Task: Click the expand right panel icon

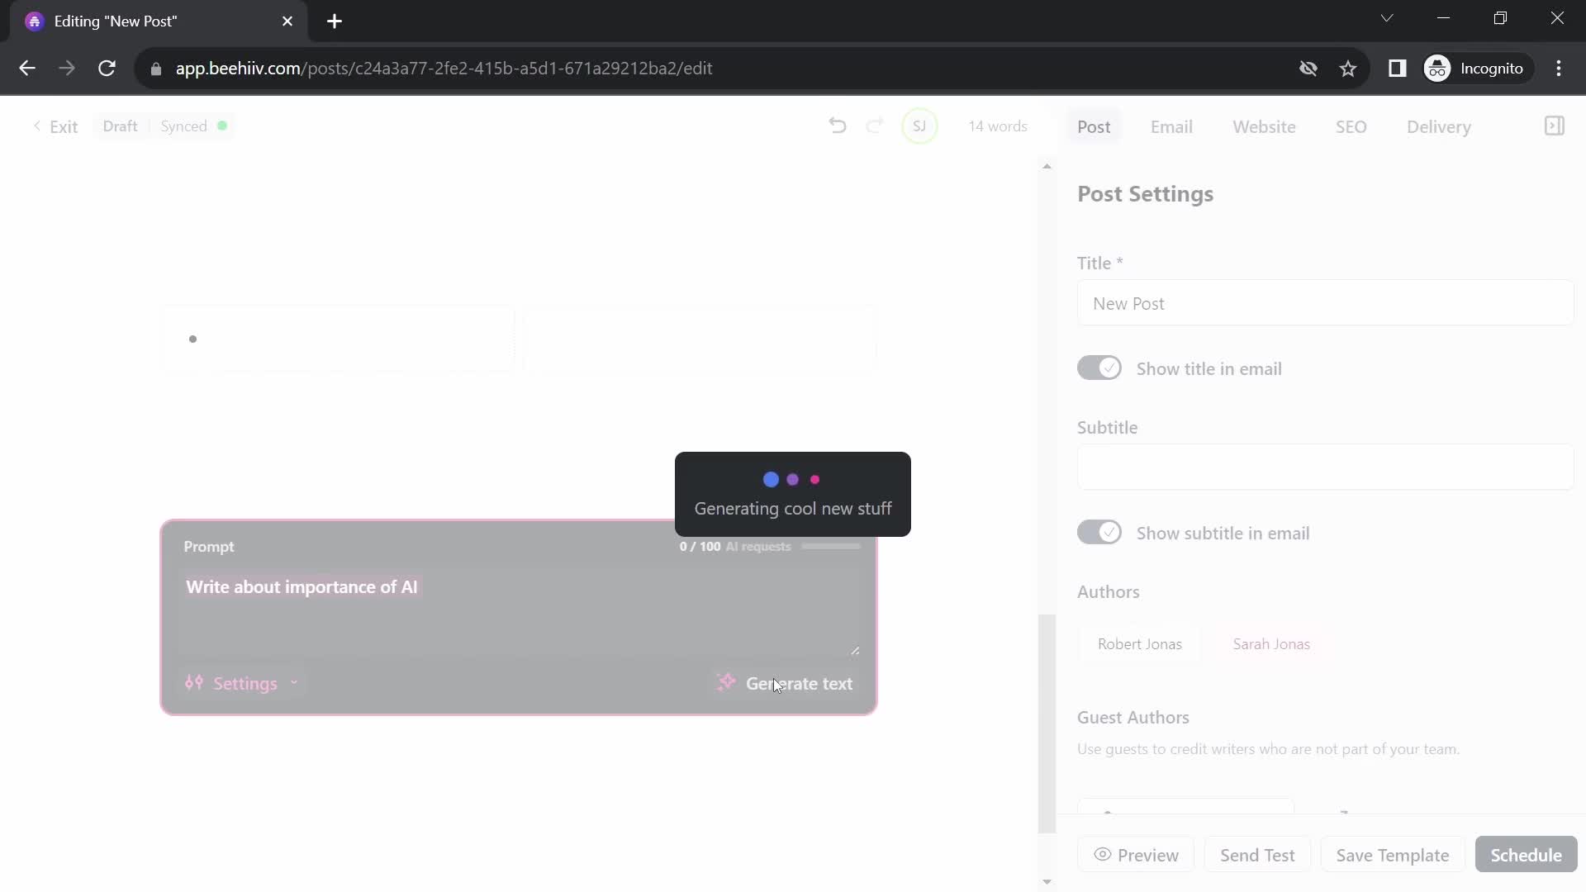Action: (1553, 126)
